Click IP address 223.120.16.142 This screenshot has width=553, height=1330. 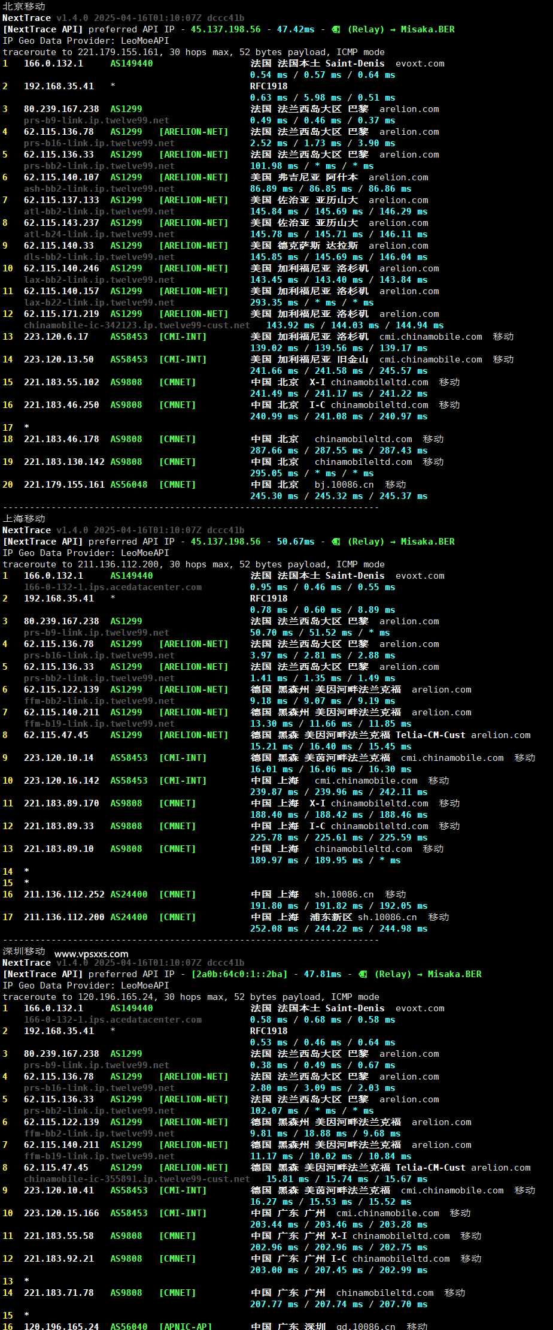(x=62, y=781)
